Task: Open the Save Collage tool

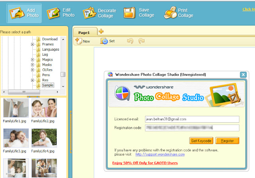Action: (139, 13)
